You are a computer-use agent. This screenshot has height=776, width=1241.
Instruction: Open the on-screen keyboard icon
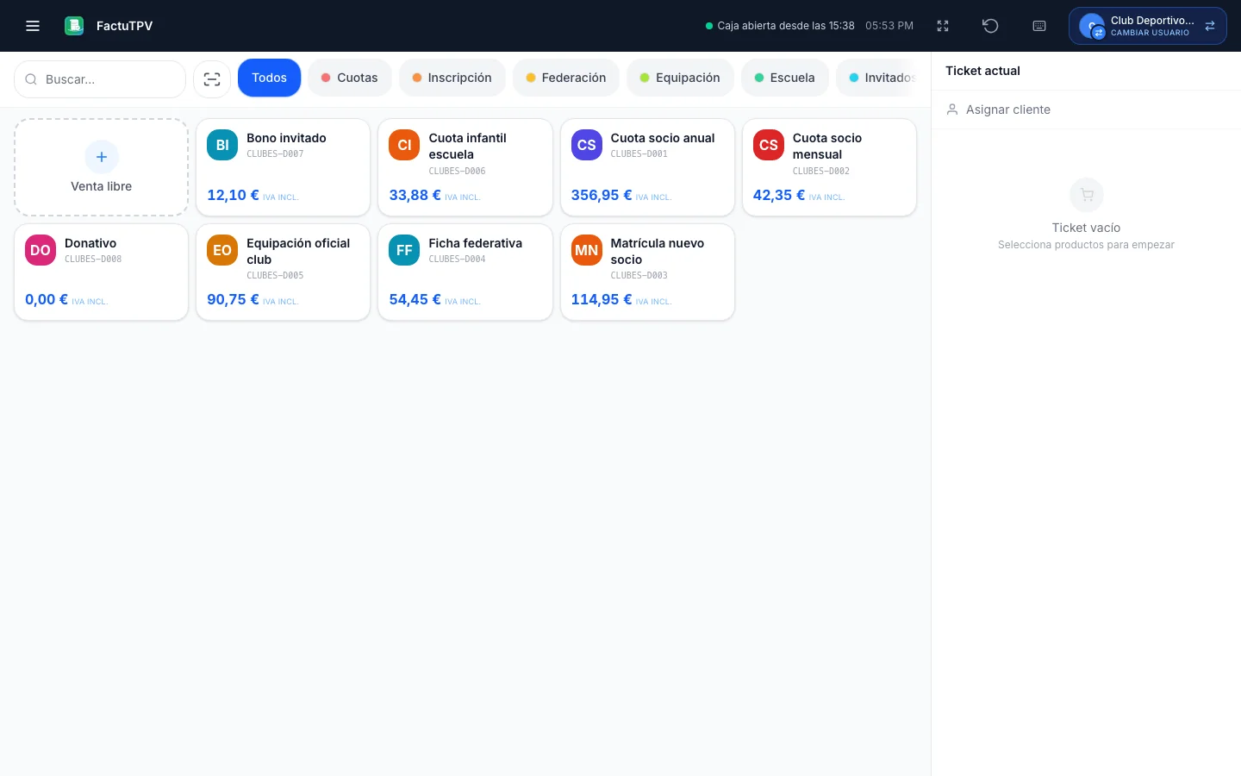point(1039,26)
